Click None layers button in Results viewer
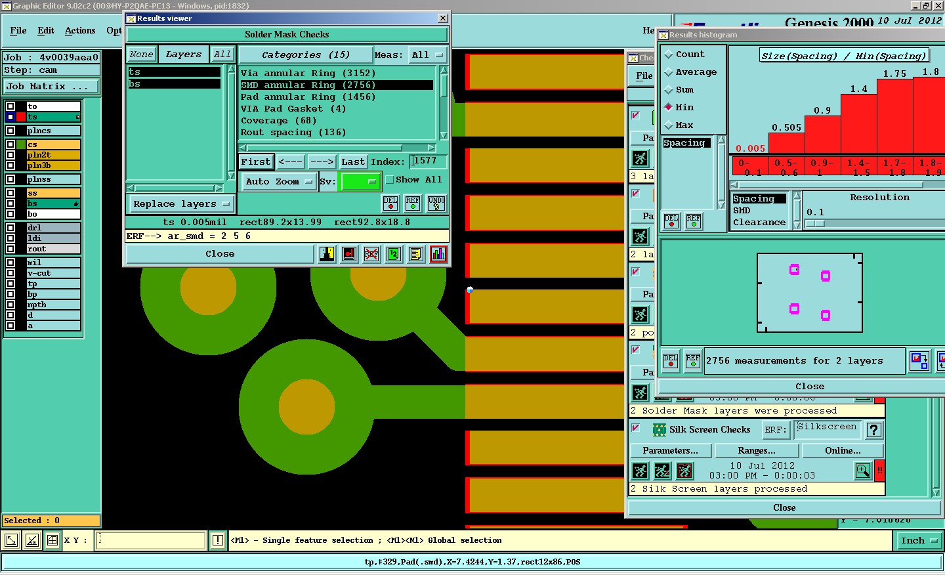 (x=141, y=54)
